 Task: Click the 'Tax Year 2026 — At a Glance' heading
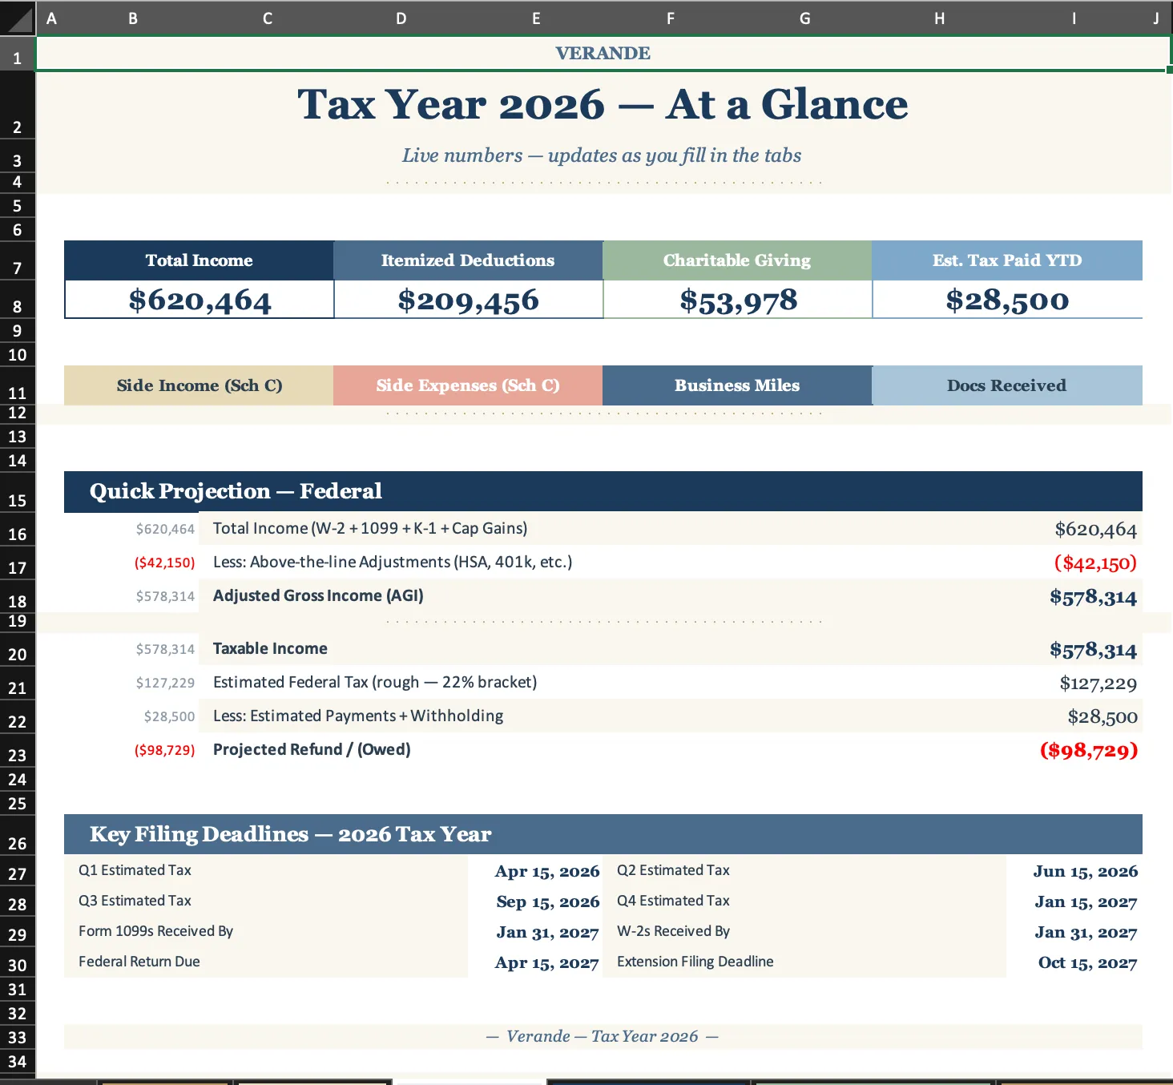pyautogui.click(x=603, y=104)
